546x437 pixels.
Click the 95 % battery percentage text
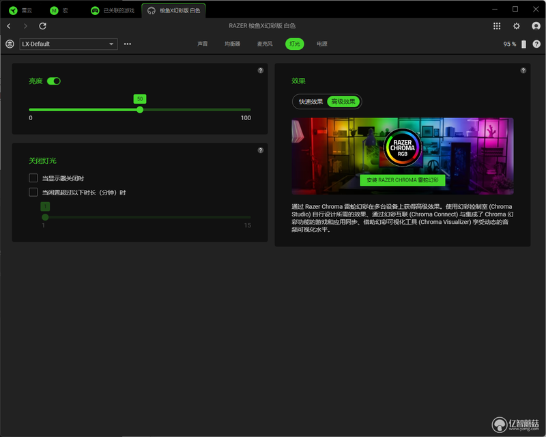[509, 44]
